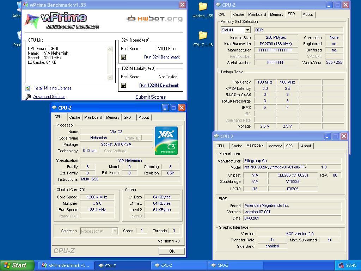This screenshot has width=361, height=271.
Task: Click the Module Size 256 MBytes field
Action: pyautogui.click(x=276, y=37)
